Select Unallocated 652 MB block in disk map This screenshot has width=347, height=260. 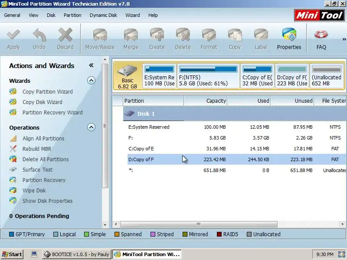click(327, 76)
